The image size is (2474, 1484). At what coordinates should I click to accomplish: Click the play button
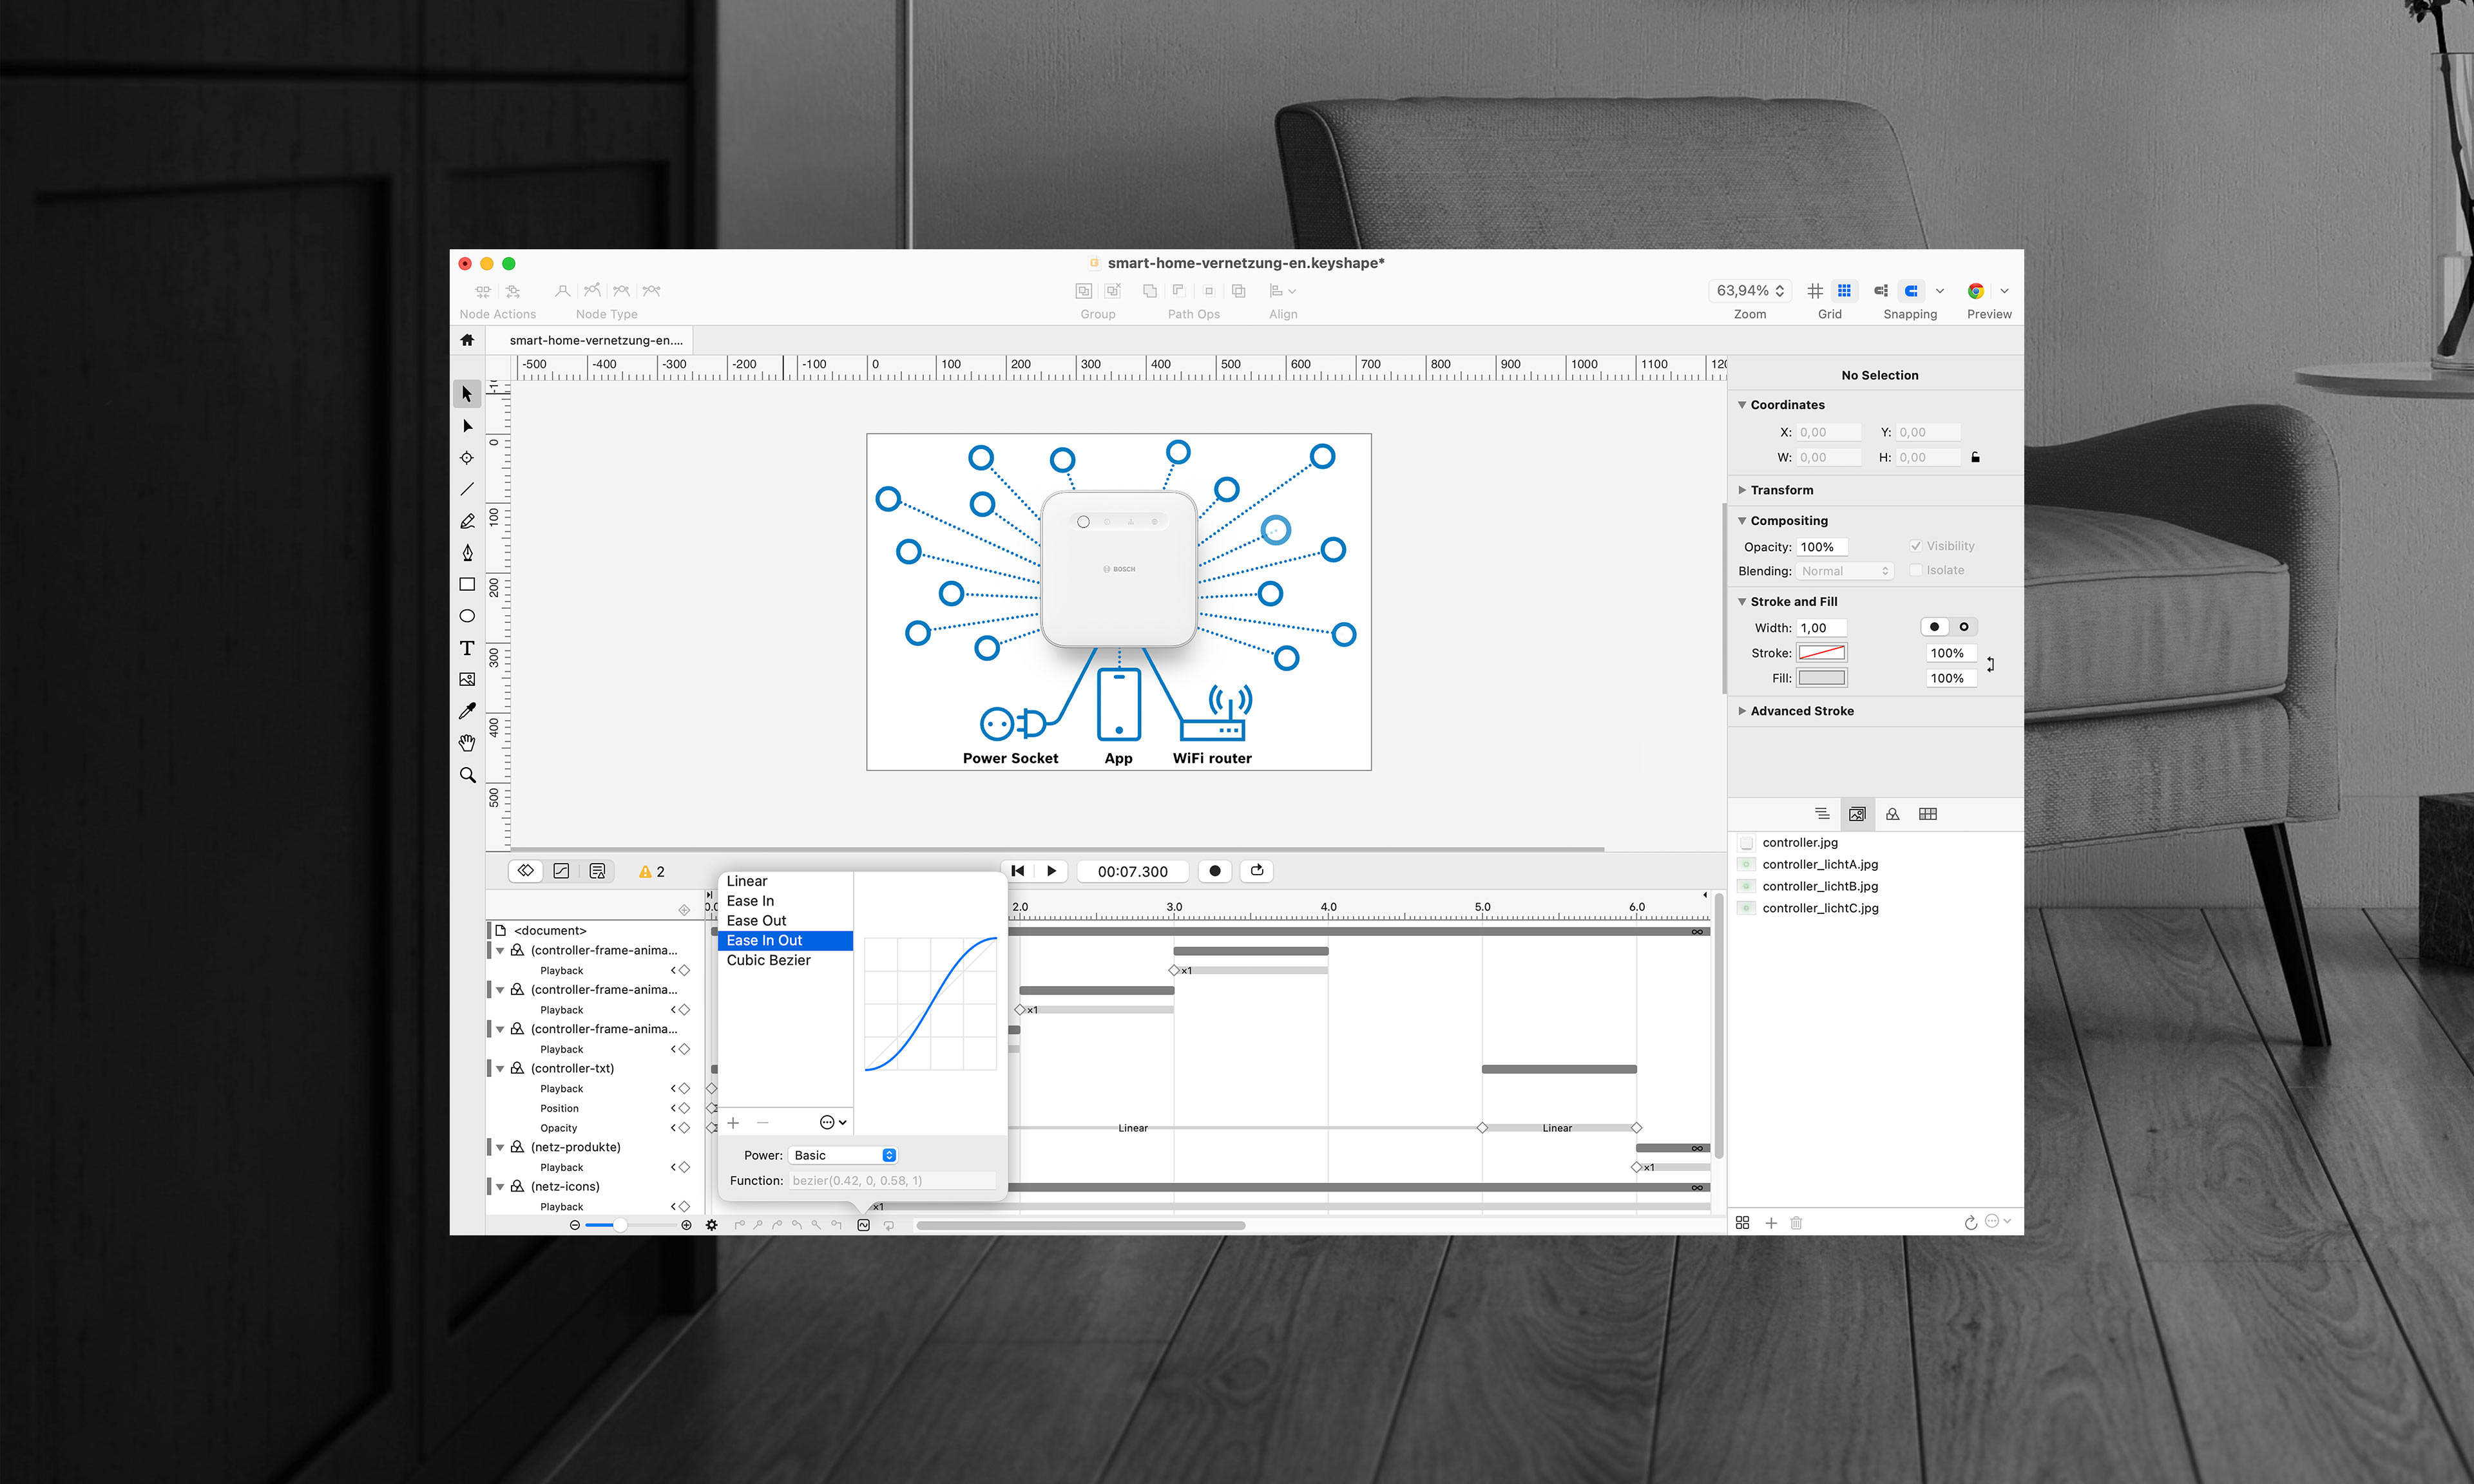1051,871
